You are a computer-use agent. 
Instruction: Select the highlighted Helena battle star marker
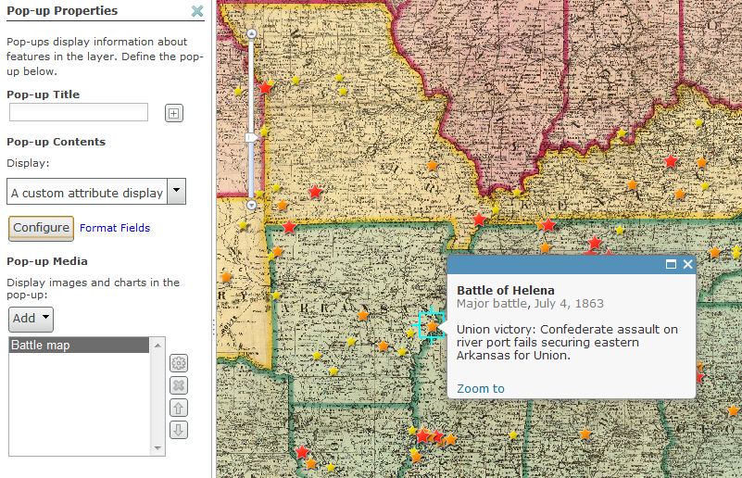[x=432, y=326]
